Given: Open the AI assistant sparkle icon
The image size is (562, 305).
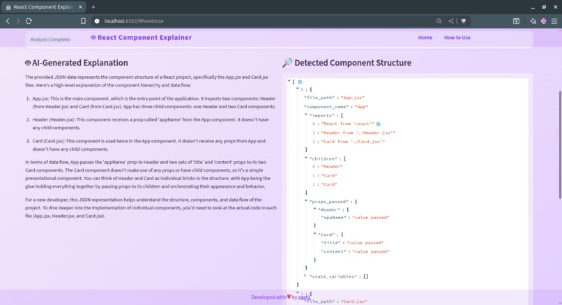Looking at the screenshot, I should (533, 21).
